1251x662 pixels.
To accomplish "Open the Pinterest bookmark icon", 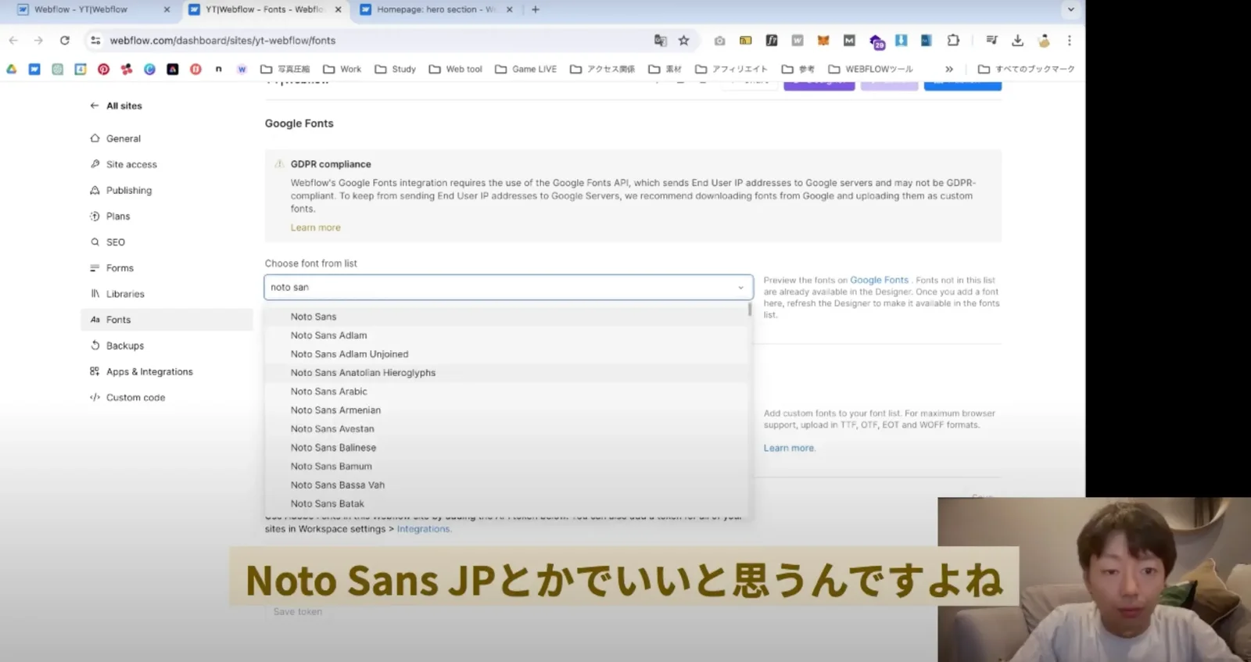I will (x=103, y=69).
